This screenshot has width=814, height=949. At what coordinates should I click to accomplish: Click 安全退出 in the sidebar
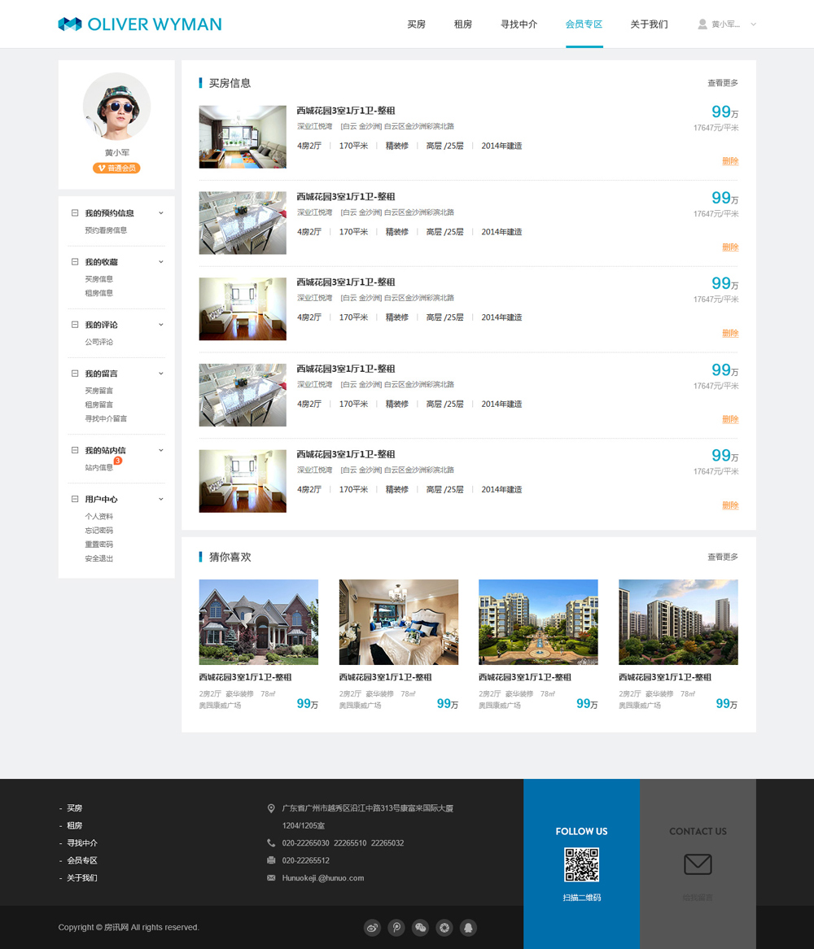pos(99,558)
